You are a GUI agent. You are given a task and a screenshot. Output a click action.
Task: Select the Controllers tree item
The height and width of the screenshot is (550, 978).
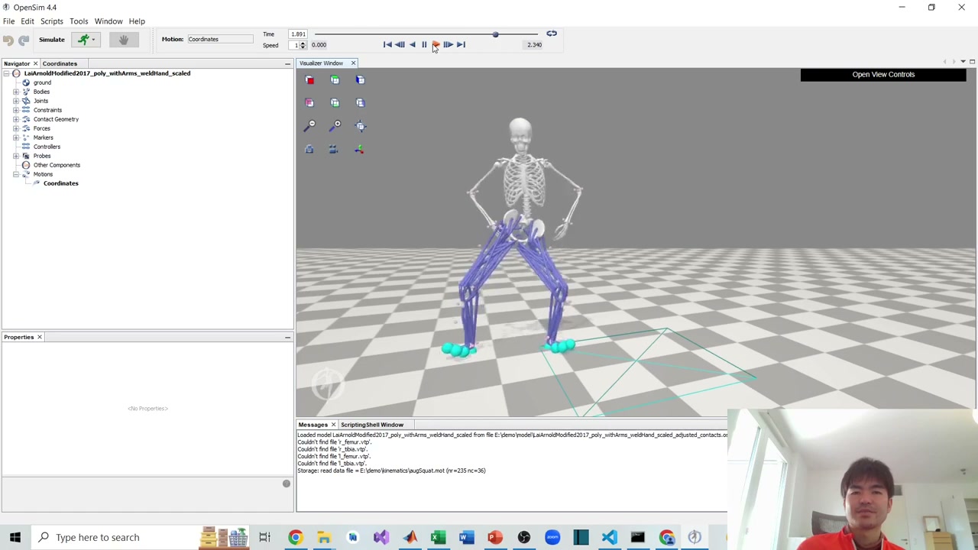47,147
